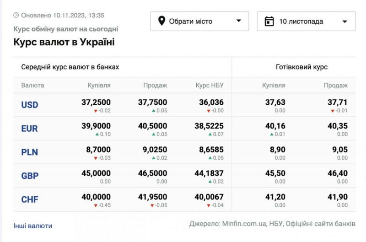Select Середній курс валют в банках header
The image size is (366, 242).
70,67
